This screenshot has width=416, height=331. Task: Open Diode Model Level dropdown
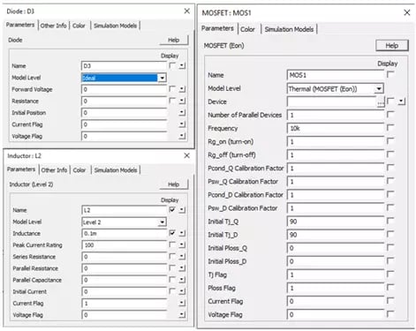click(162, 78)
